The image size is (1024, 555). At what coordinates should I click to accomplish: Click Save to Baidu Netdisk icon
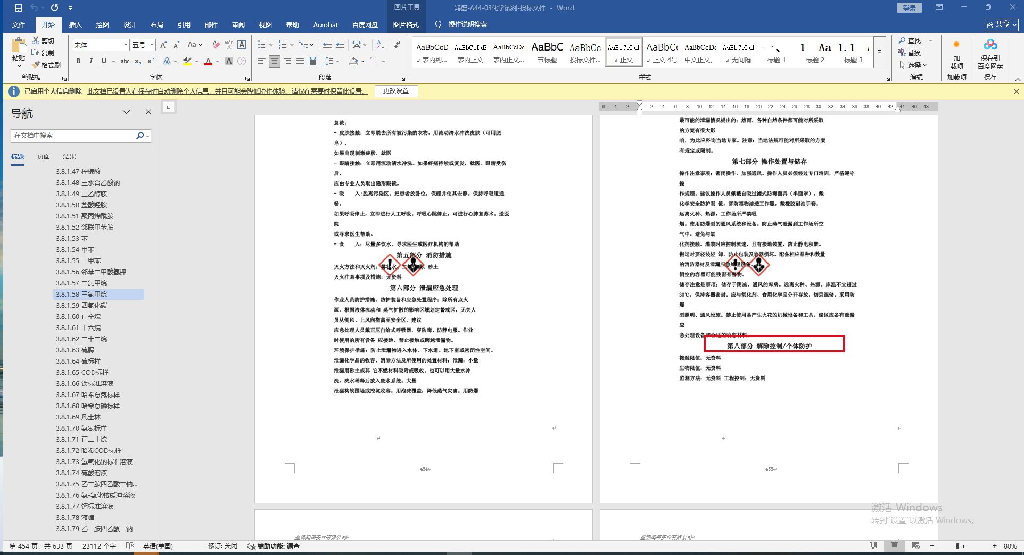[x=990, y=55]
